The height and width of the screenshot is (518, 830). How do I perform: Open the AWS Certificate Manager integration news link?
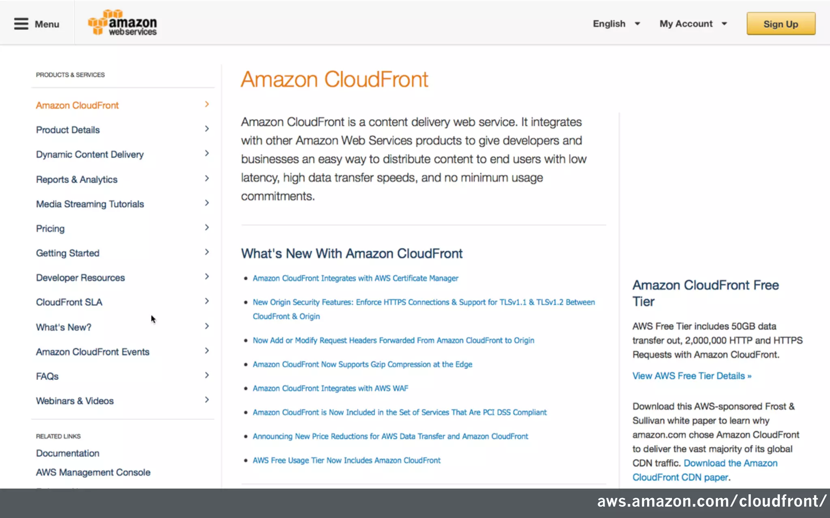coord(355,278)
